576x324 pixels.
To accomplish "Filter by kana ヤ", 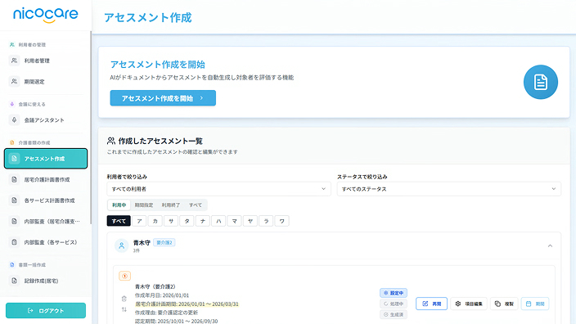I will point(250,221).
